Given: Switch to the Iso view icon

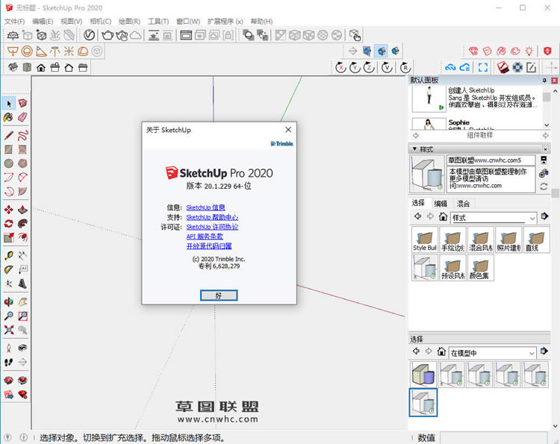Looking at the screenshot, I should (13, 67).
